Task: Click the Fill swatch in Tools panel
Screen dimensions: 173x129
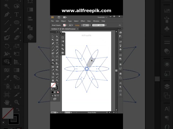Action: click(x=53, y=85)
